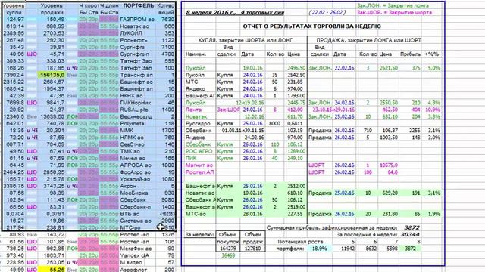Select the 2621,50 sale price cell
This screenshot has height=272, width=485.
click(x=389, y=68)
